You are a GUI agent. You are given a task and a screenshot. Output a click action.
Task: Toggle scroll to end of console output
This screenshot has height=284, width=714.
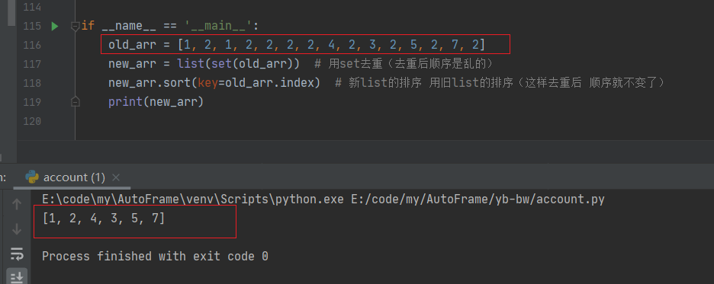point(17,277)
